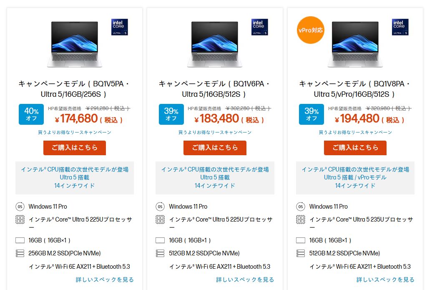
Task: Click the orange vPro対応 badge
Action: 310,30
